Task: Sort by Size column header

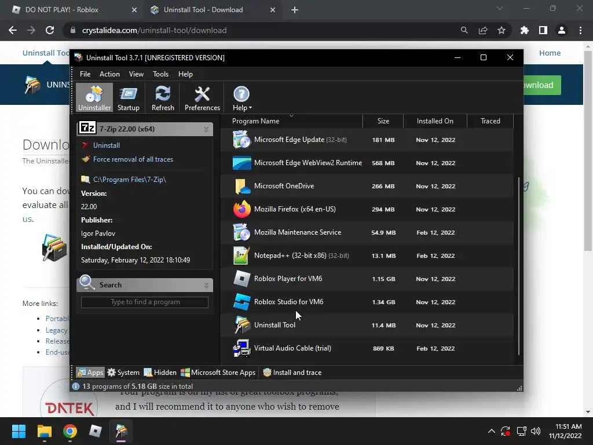Action: pyautogui.click(x=383, y=121)
